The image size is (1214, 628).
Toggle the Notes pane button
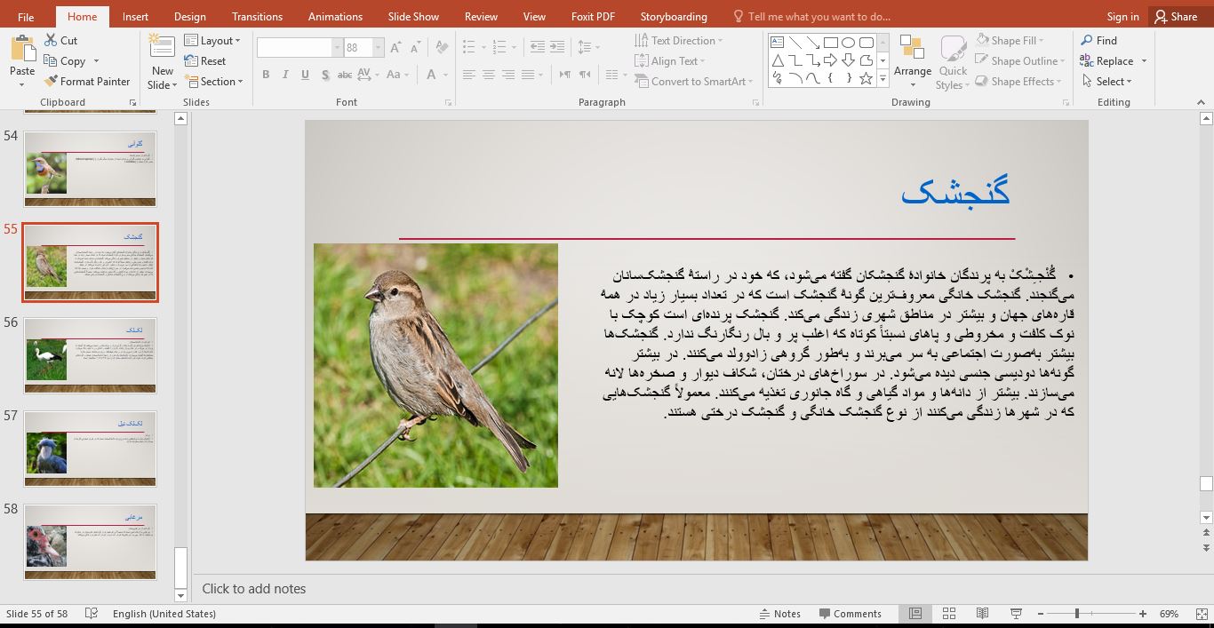coord(780,614)
